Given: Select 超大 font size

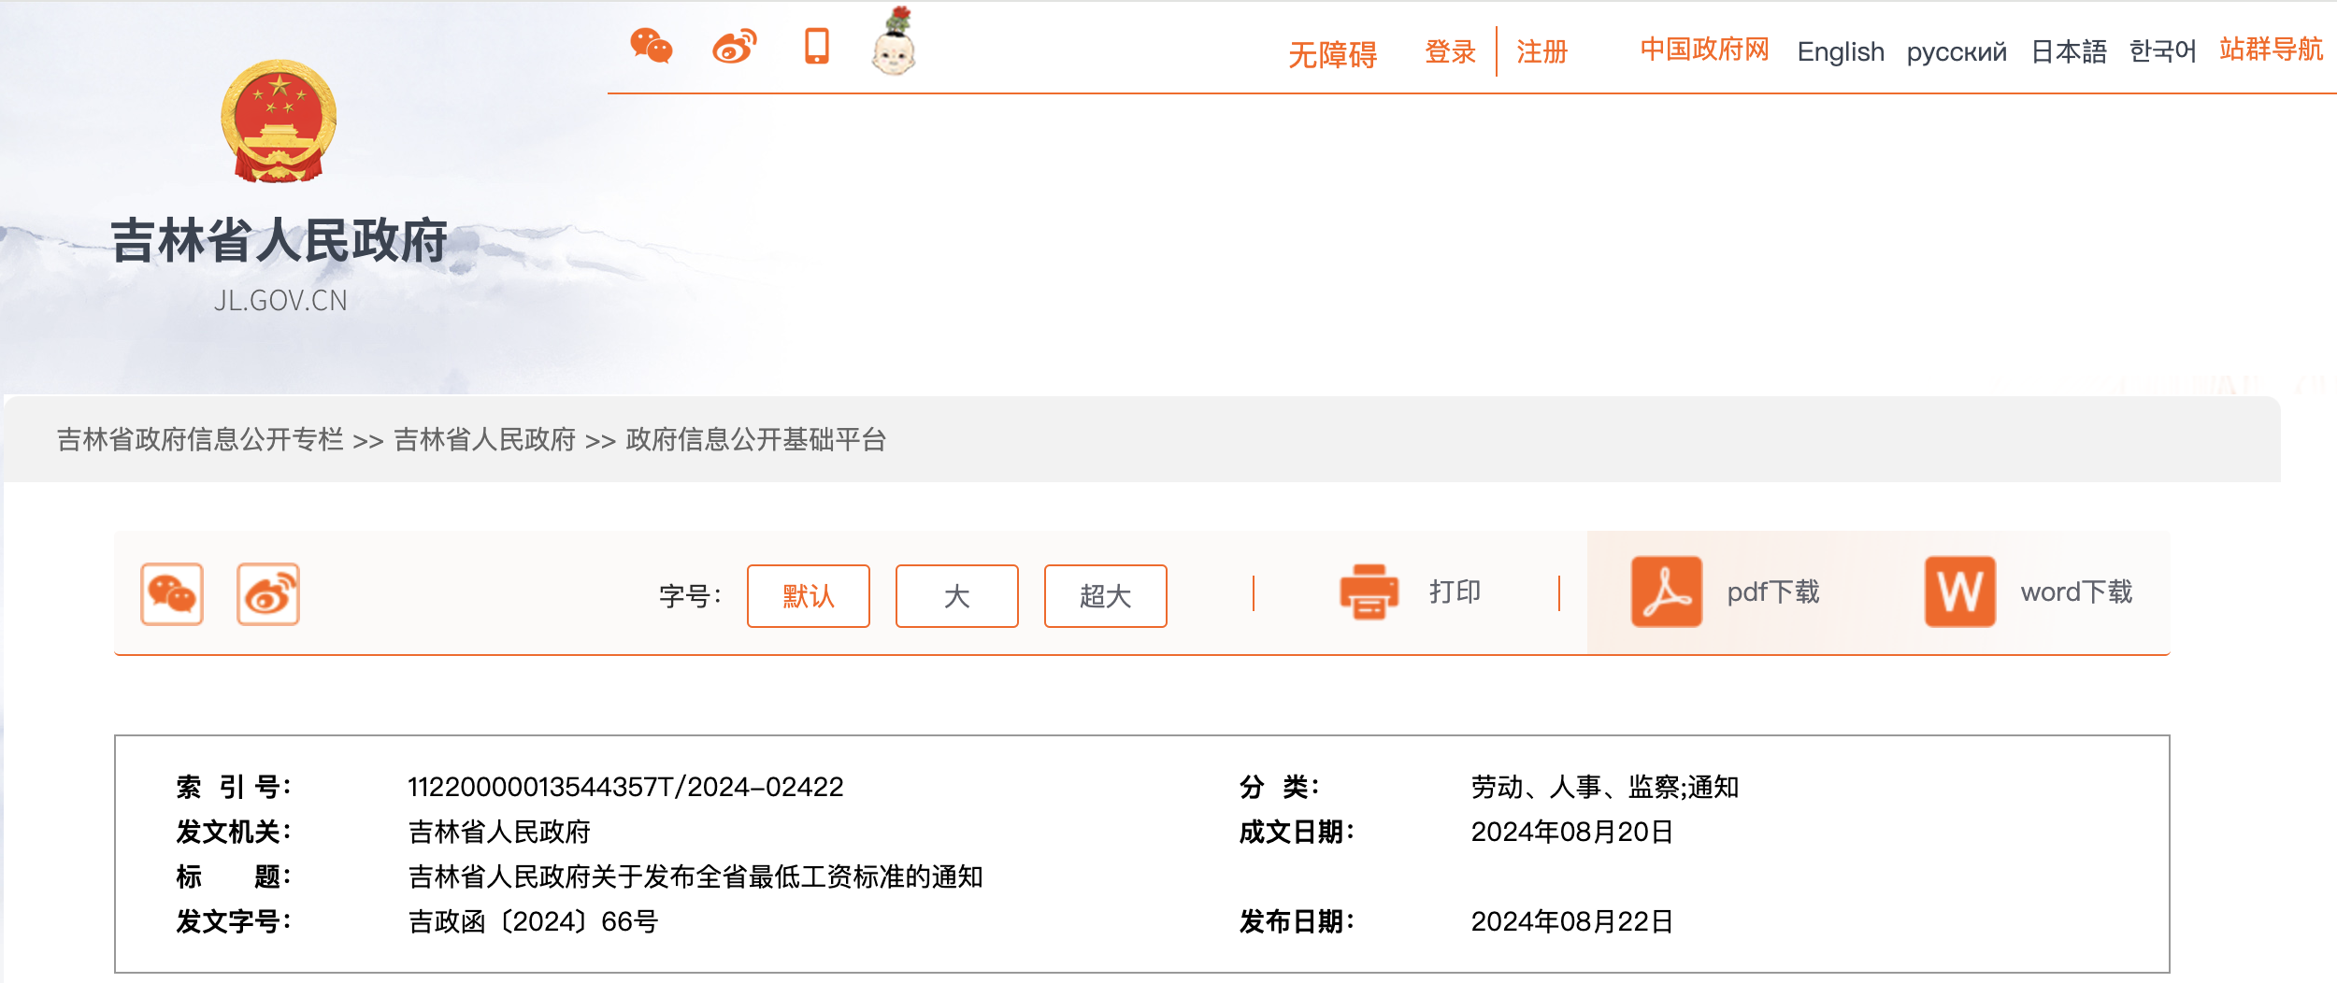Looking at the screenshot, I should (1106, 596).
